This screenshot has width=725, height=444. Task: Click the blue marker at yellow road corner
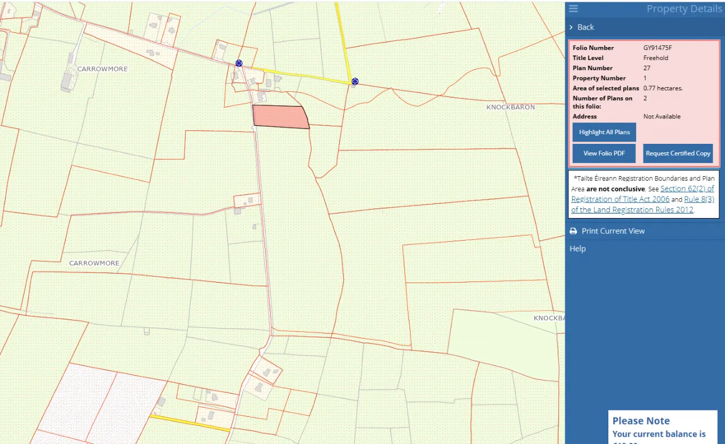[x=355, y=82]
